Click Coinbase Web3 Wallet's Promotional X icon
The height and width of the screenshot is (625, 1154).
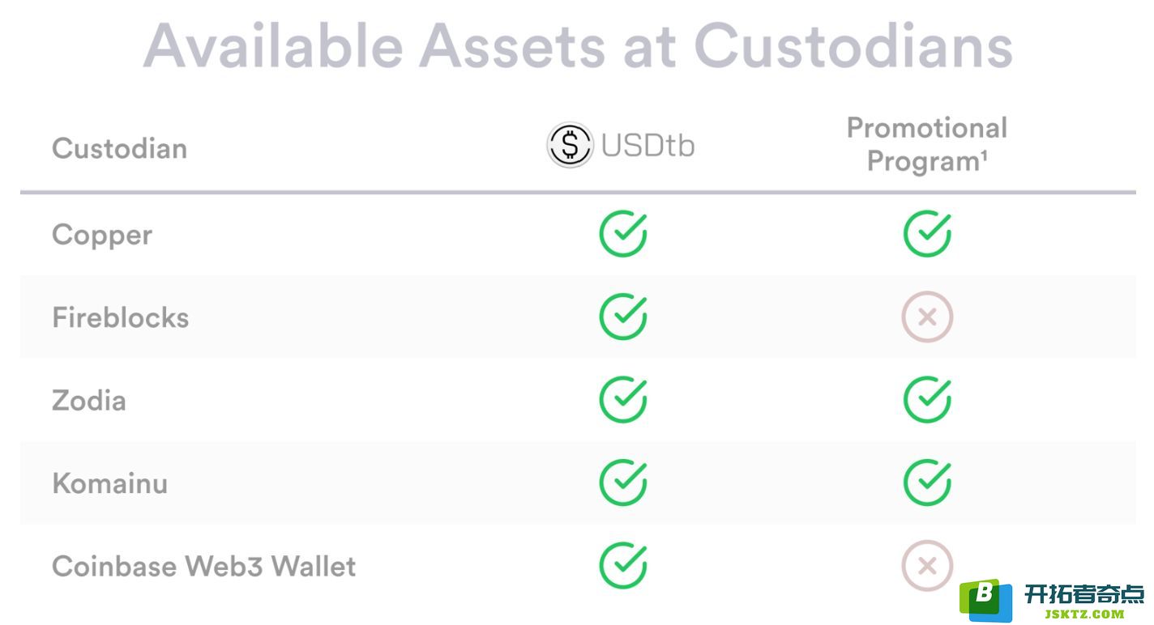(927, 565)
